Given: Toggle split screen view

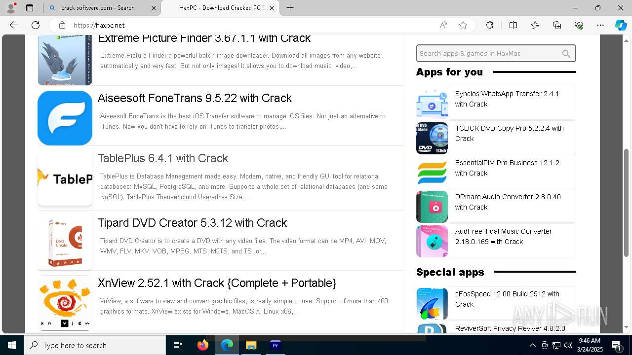Looking at the screenshot, I should tap(513, 25).
